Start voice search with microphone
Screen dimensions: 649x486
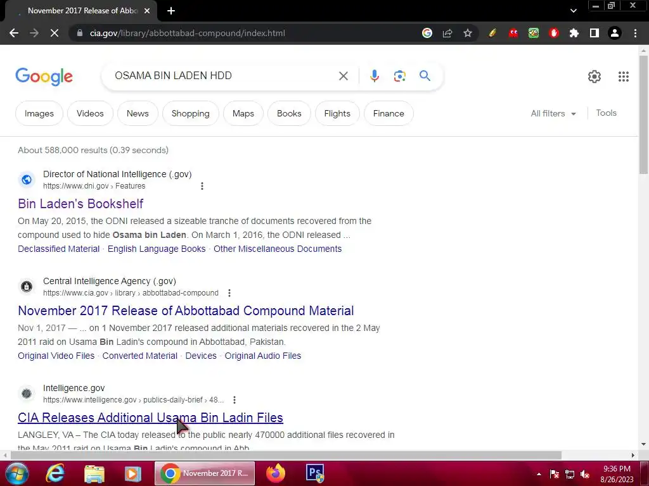tap(374, 76)
